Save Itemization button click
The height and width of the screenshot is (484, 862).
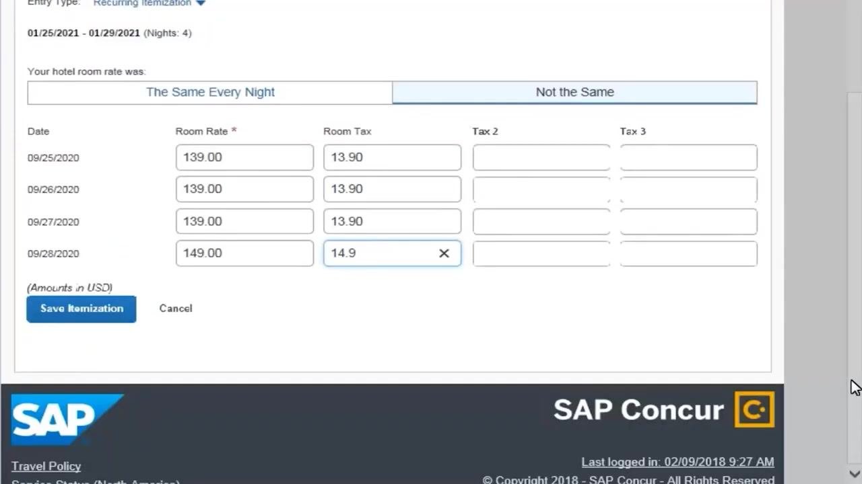point(81,309)
